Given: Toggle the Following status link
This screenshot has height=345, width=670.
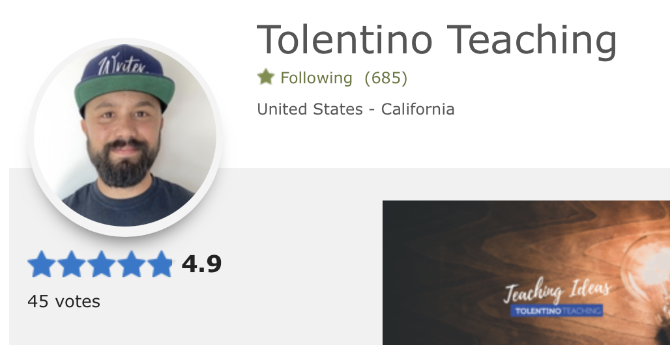Looking at the screenshot, I should [x=316, y=78].
